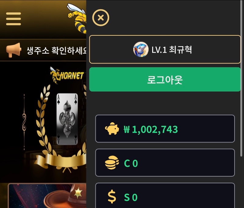Select the ₩1,002,743 balance amount
The height and width of the screenshot is (208, 244).
(x=151, y=129)
